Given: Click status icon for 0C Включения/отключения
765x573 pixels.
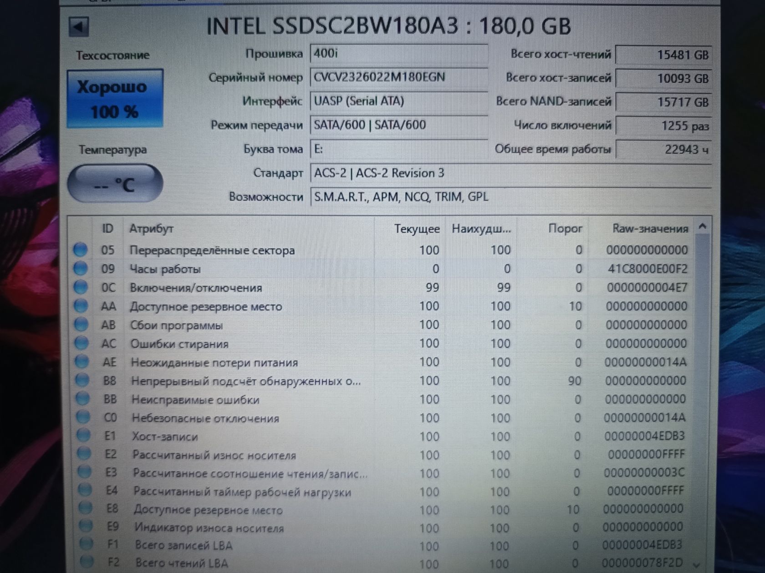Looking at the screenshot, I should [81, 287].
